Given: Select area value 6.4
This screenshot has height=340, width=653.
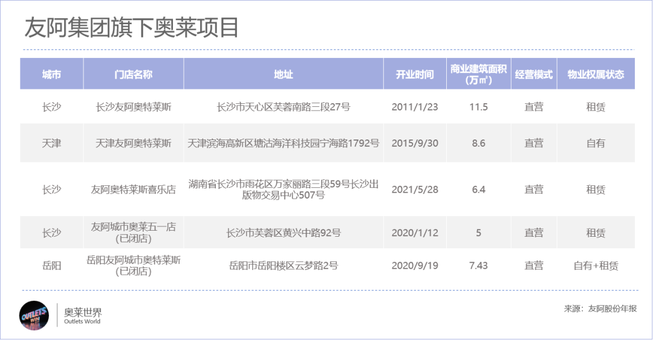Looking at the screenshot, I should tap(478, 190).
